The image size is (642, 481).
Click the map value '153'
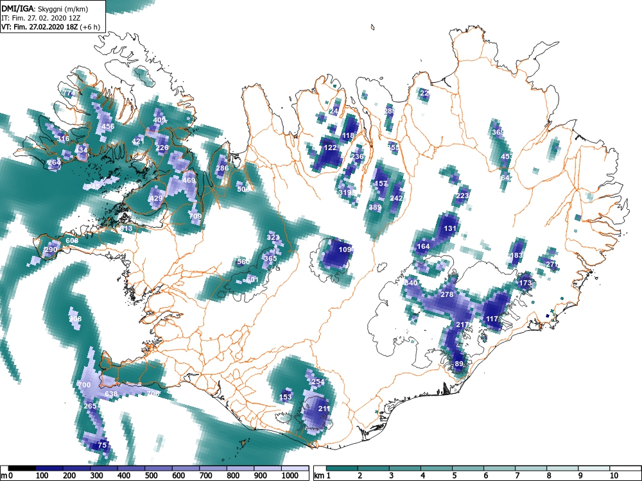tap(286, 397)
